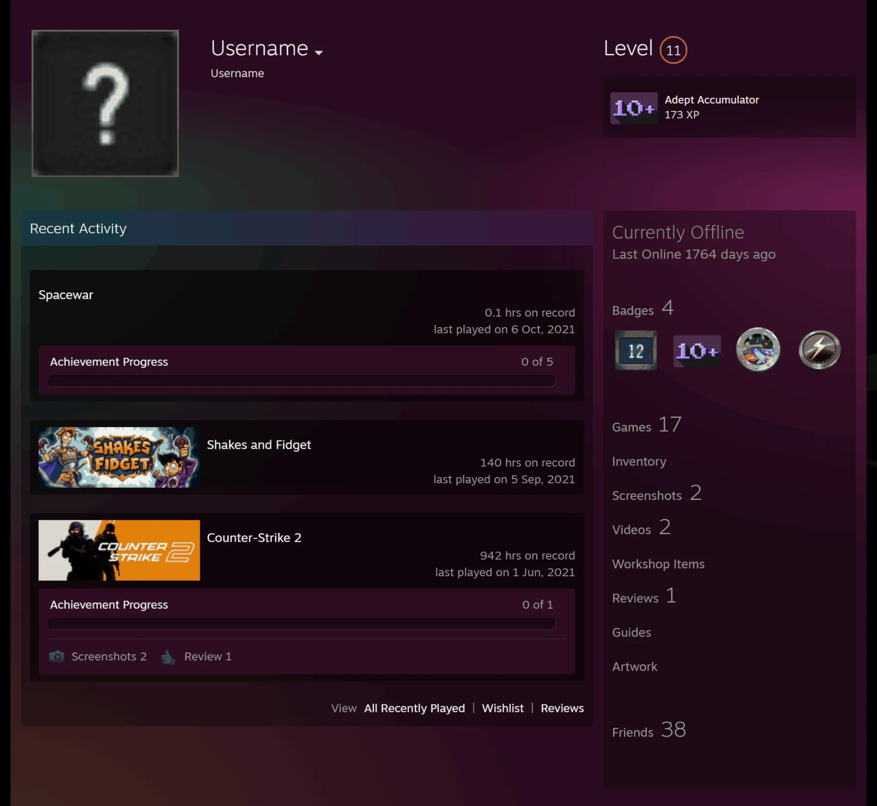The height and width of the screenshot is (806, 877).
Task: Open the Adept Accumulator 173 XP text
Action: pyautogui.click(x=711, y=107)
